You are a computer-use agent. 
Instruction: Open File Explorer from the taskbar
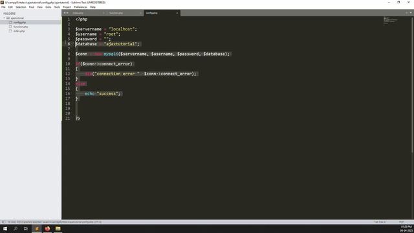pyautogui.click(x=58, y=228)
